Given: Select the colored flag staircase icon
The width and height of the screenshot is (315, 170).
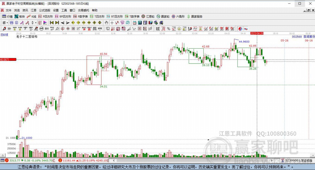Looking at the screenshot, I should click(45, 23).
